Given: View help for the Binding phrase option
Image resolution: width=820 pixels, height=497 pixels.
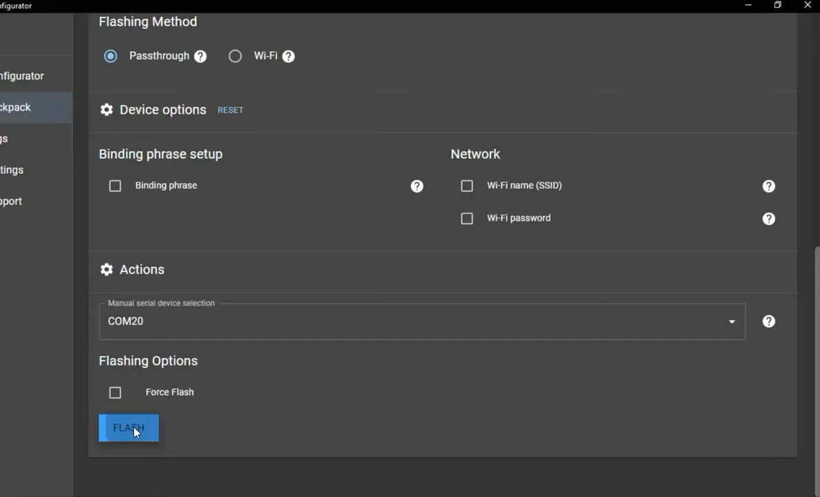Looking at the screenshot, I should pyautogui.click(x=417, y=186).
